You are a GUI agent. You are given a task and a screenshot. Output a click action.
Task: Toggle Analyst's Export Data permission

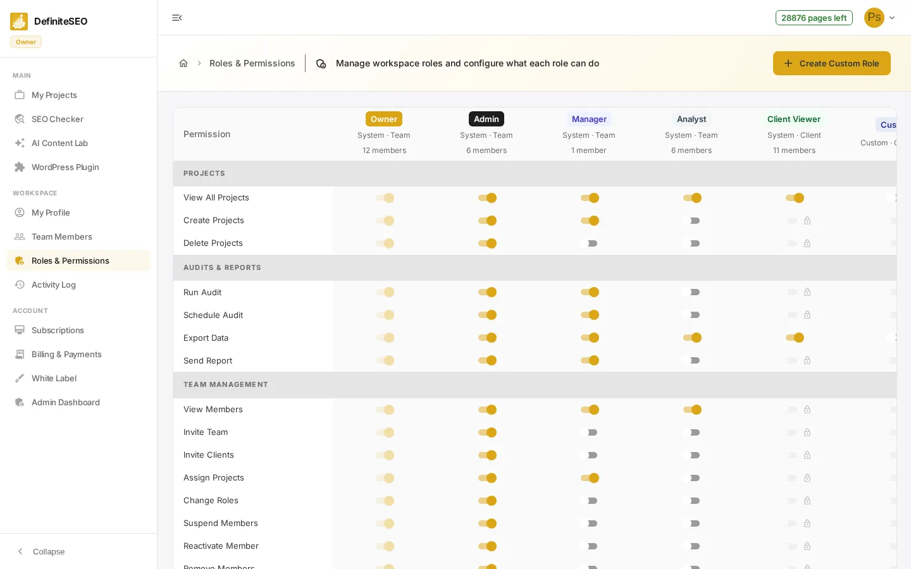click(692, 338)
